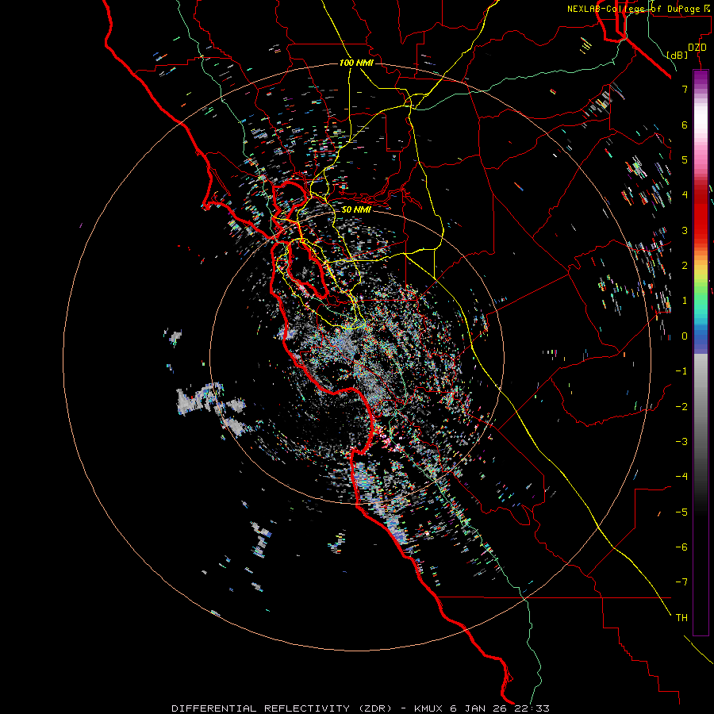Pick the red band of the color scale
Screen dimensions: 714x714
click(x=701, y=223)
